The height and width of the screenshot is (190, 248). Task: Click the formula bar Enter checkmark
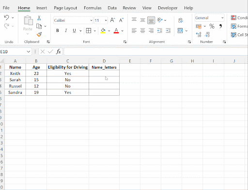pyautogui.click(x=50, y=52)
